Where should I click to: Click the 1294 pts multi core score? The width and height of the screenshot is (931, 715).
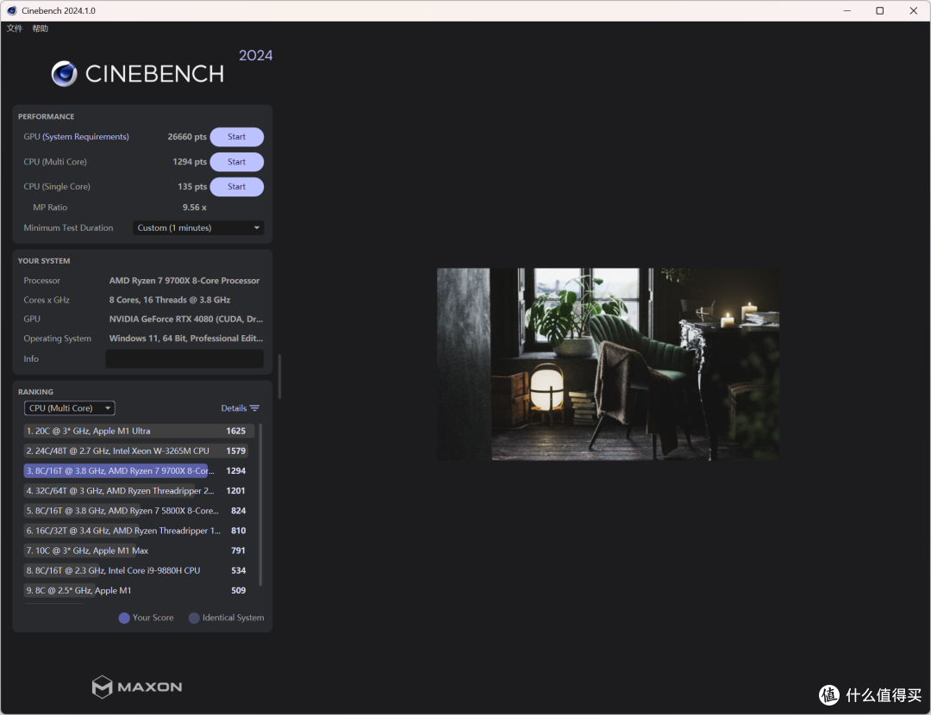[190, 161]
